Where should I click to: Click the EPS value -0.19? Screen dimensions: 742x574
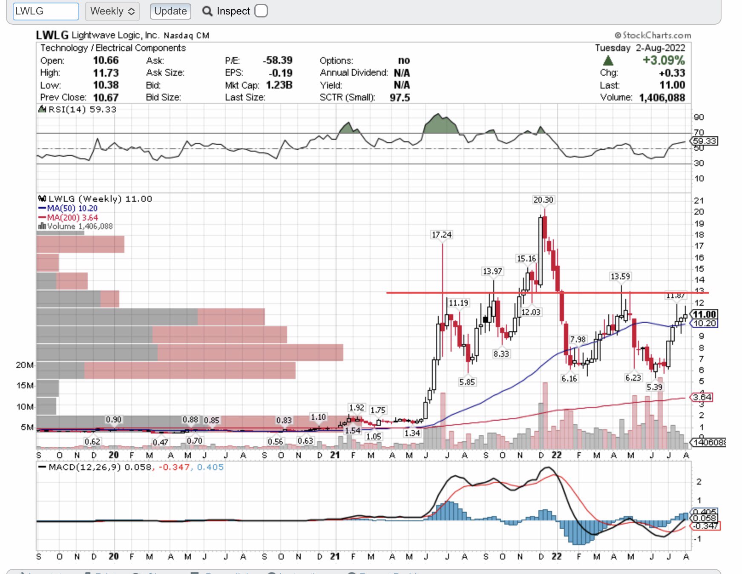coord(280,73)
